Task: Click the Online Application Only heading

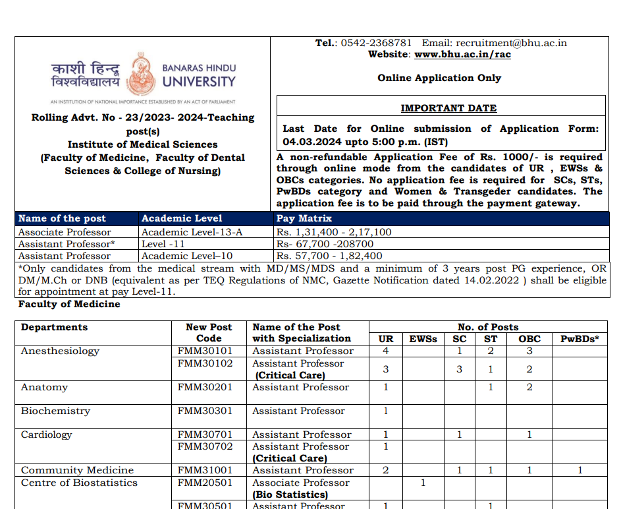Action: (x=439, y=78)
